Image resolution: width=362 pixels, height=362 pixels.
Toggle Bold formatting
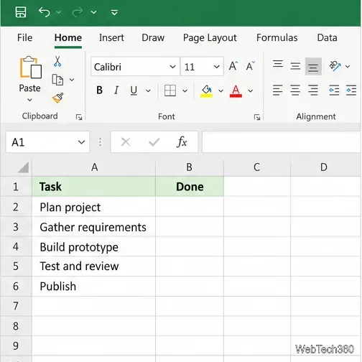point(99,90)
